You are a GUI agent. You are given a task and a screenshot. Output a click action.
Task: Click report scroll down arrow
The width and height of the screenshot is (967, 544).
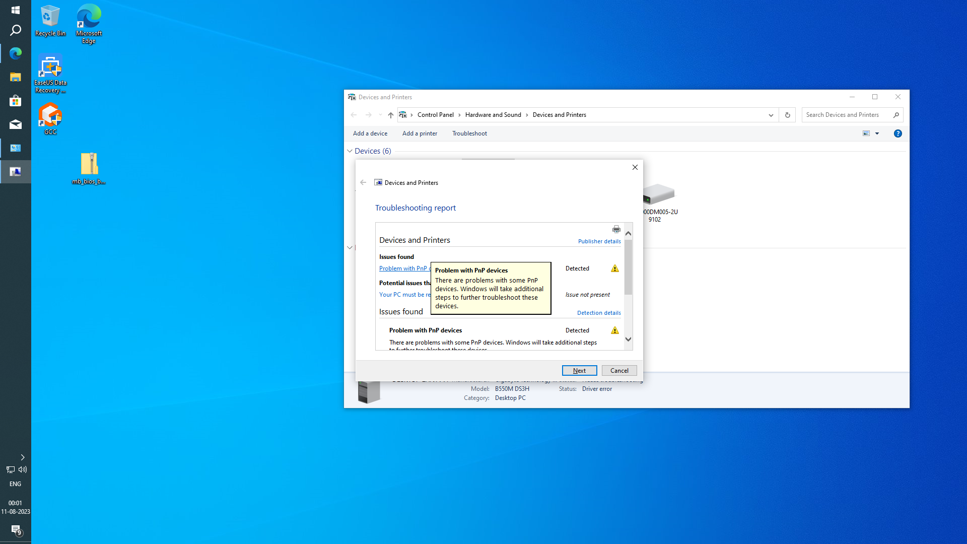[x=628, y=339]
